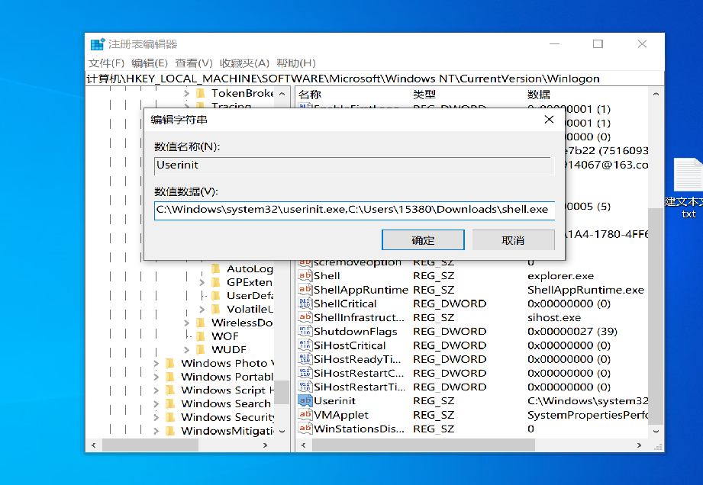Open the 收藏夹(A) menu
This screenshot has height=485, width=703.
click(244, 63)
